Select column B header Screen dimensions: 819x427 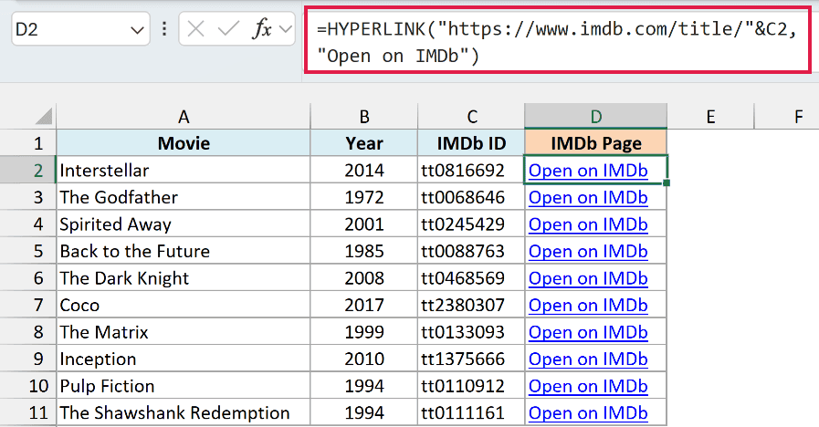point(364,117)
